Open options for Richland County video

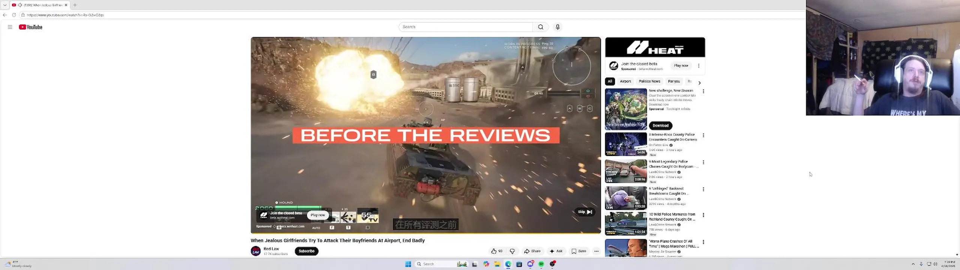[x=703, y=215]
